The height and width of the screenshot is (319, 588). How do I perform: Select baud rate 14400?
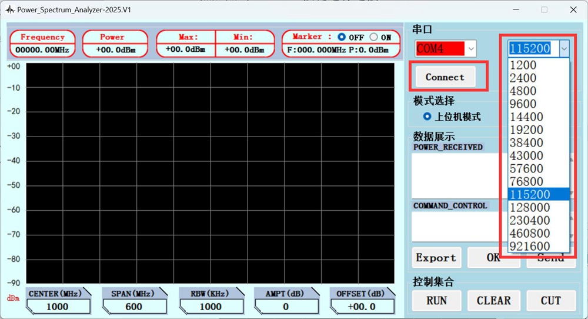click(x=539, y=117)
